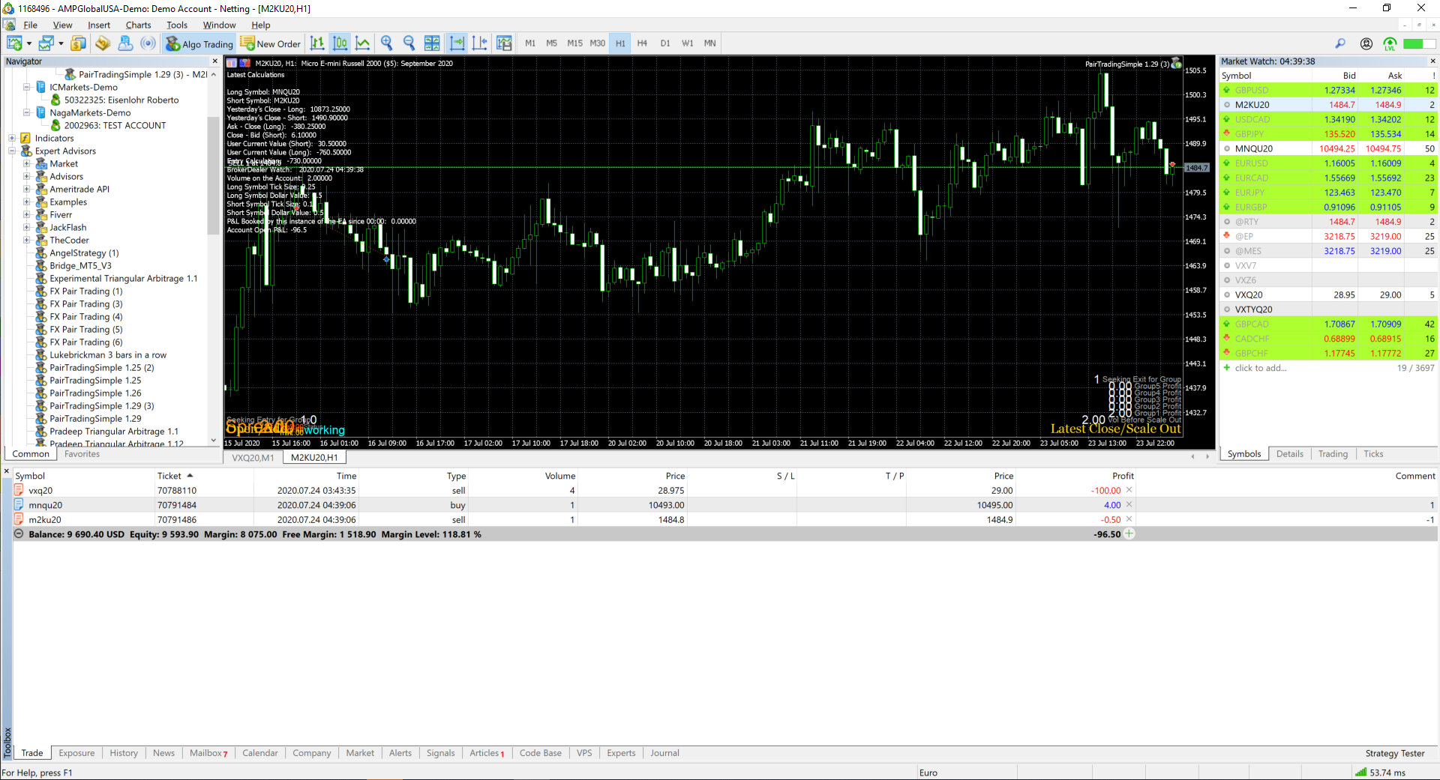Open the Charts menu

[x=138, y=25]
